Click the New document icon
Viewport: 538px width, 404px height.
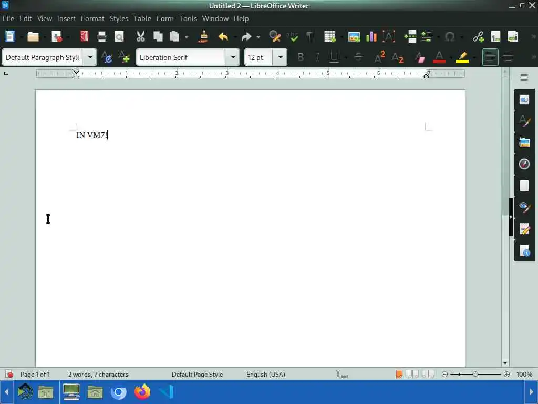click(x=9, y=36)
